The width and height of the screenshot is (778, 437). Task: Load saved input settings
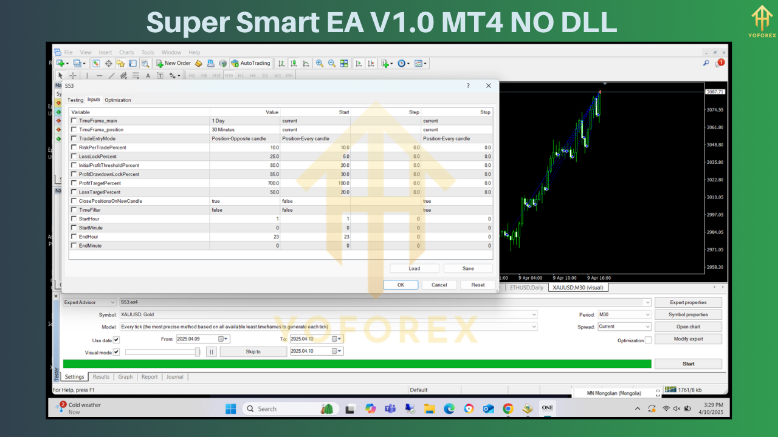[x=414, y=268]
